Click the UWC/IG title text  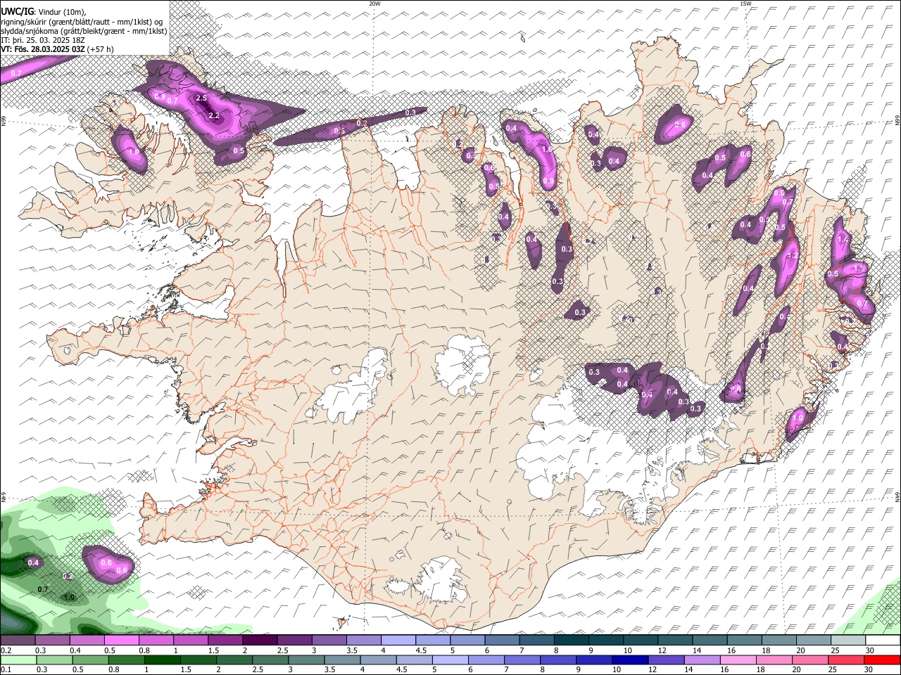pyautogui.click(x=17, y=12)
